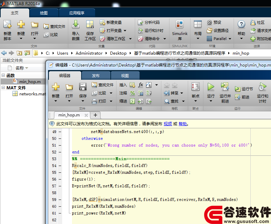This screenshot has width=271, height=224.
Task: Click Smart Indent icon
Action: coord(132,101)
